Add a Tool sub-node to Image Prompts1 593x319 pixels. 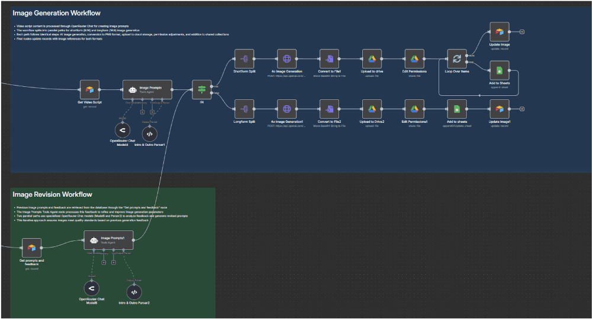(x=114, y=262)
